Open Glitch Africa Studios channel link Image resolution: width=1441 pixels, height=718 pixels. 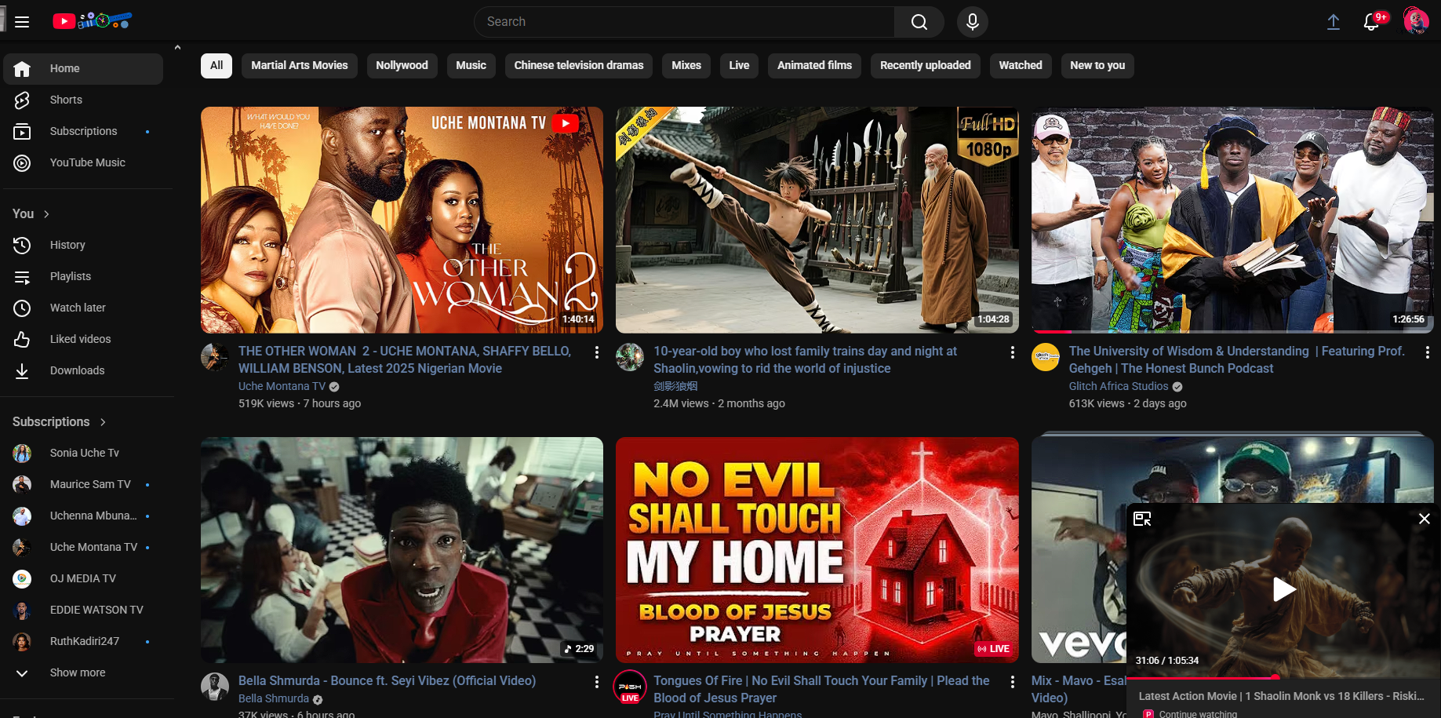coord(1118,386)
